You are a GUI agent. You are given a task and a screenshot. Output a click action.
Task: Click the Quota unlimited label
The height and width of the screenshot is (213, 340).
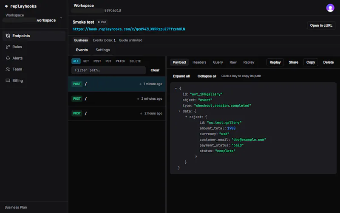point(130,40)
